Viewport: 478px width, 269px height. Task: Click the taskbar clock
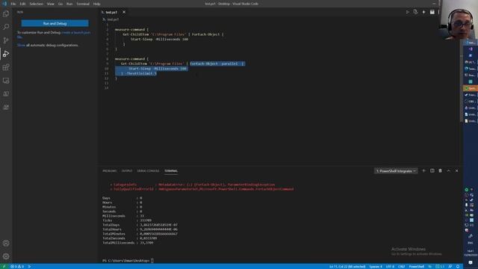(471, 253)
